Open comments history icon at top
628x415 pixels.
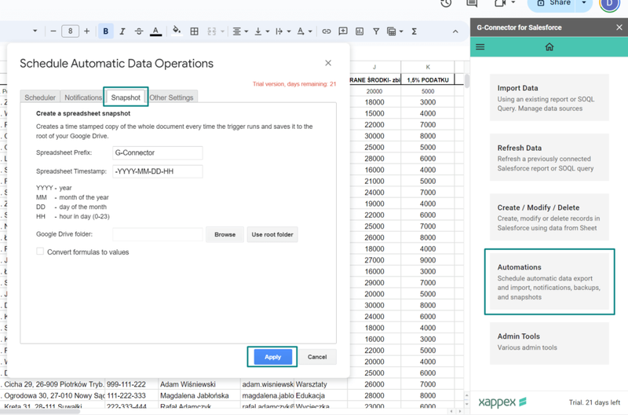tap(472, 3)
